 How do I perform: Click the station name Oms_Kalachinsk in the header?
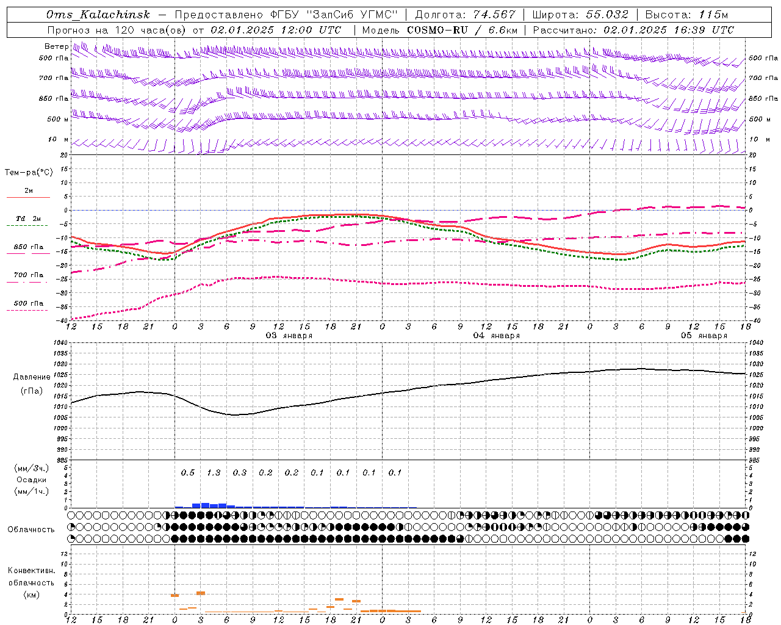click(x=98, y=15)
